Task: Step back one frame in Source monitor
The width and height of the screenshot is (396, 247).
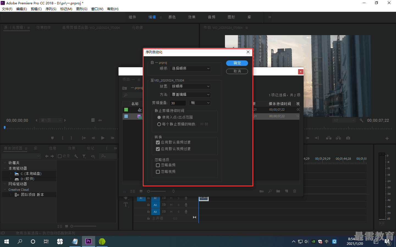Action: (93, 138)
